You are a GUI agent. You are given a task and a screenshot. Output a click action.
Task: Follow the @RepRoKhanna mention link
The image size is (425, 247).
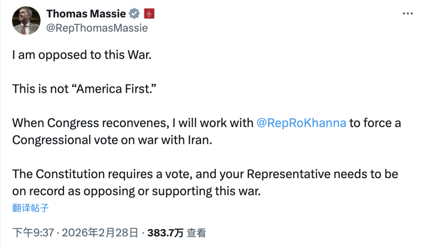pyautogui.click(x=301, y=123)
